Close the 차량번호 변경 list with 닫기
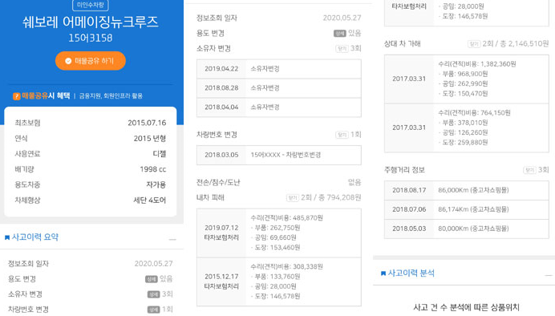 point(342,135)
